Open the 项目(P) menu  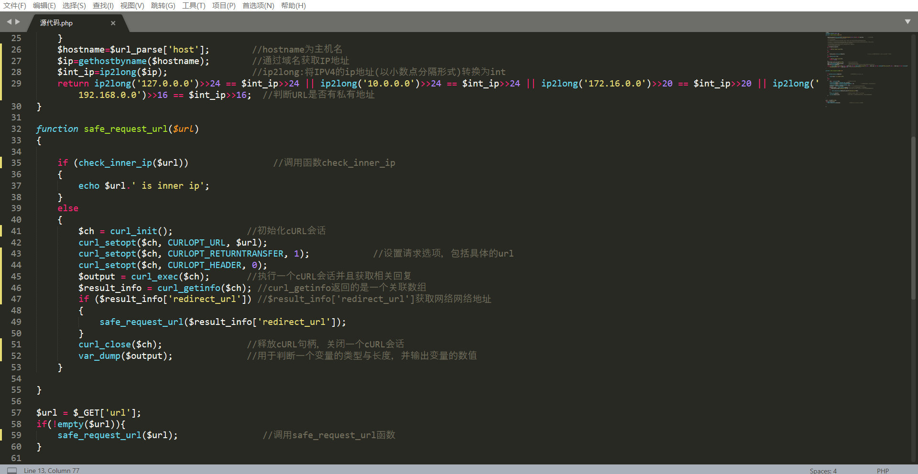pos(224,6)
